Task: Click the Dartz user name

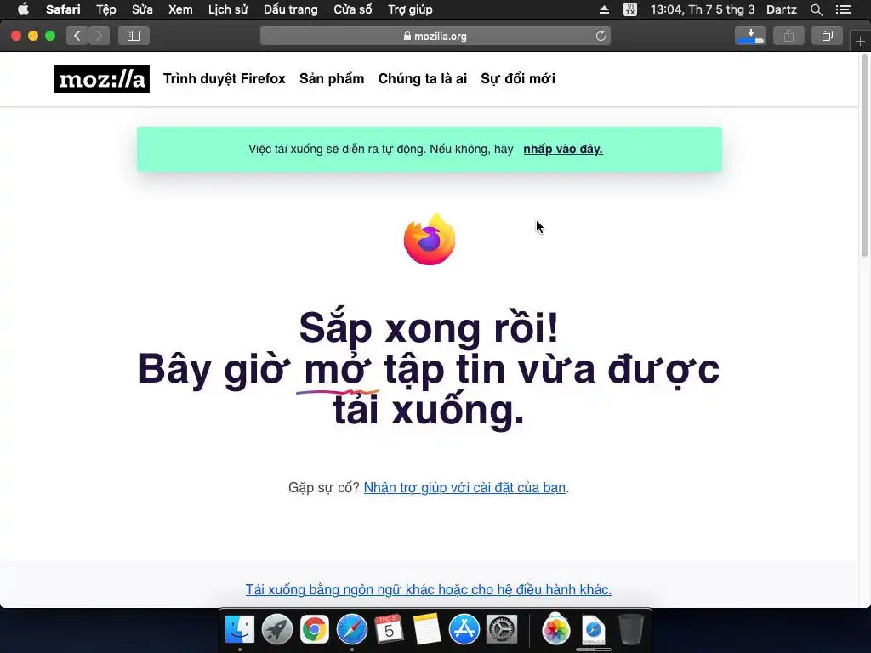Action: click(782, 9)
